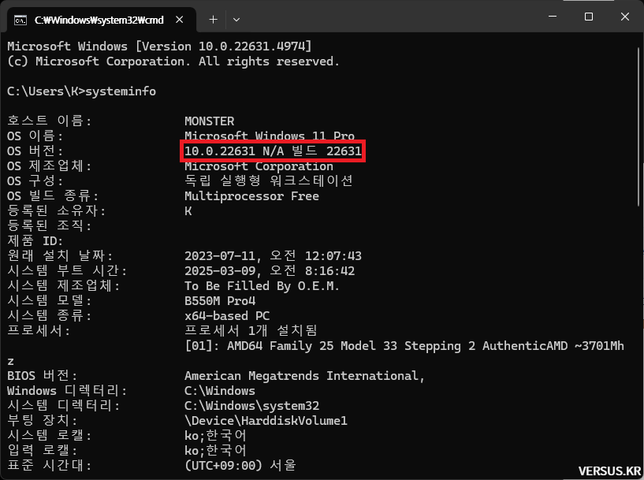Click the 표준 시간대 label
Image resolution: width=644 pixels, height=480 pixels.
point(50,465)
